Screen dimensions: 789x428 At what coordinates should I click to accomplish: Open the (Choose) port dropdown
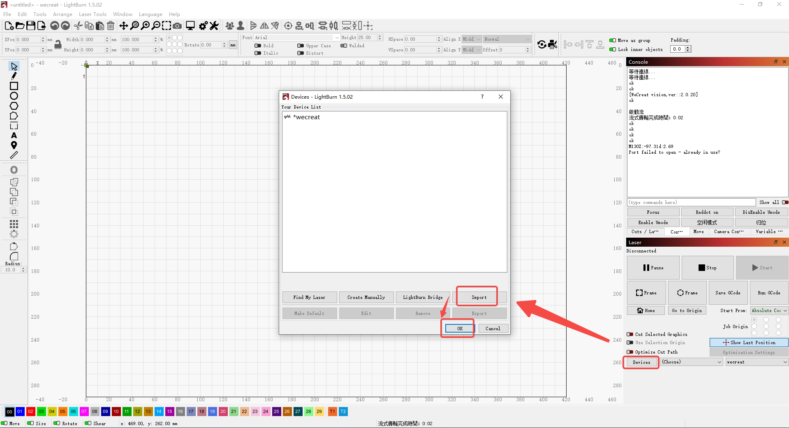tap(692, 362)
